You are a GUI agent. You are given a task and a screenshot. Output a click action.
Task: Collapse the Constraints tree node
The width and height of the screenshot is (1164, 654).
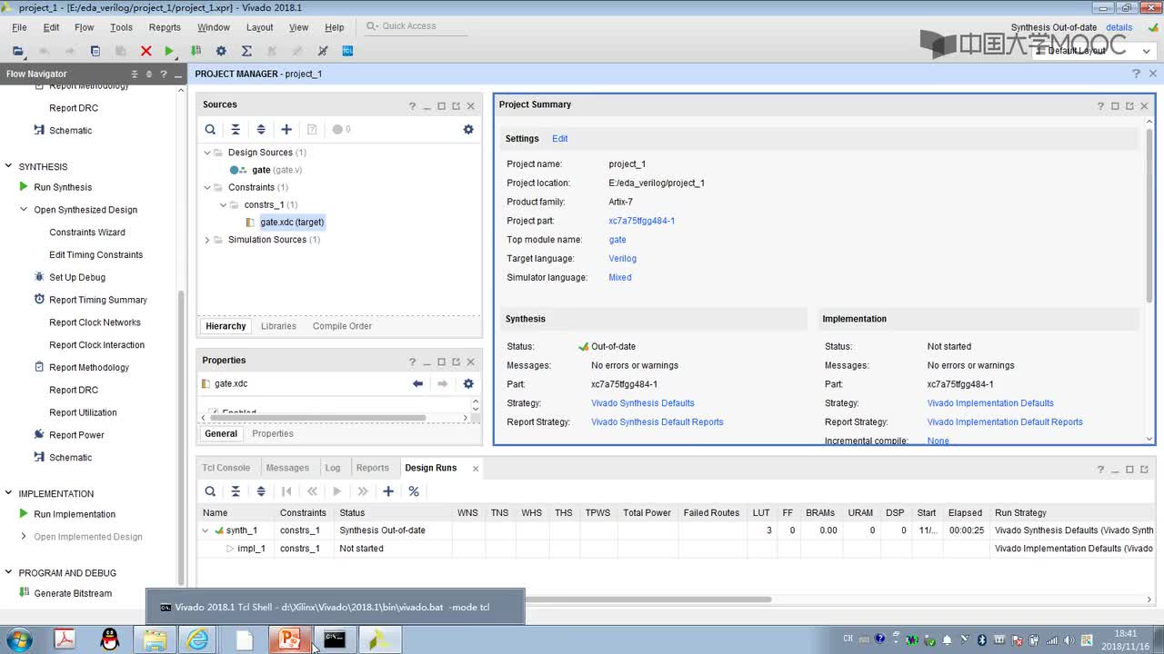(x=207, y=187)
